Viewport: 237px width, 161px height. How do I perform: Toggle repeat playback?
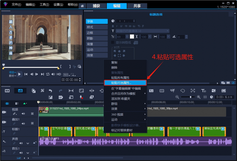[48, 74]
